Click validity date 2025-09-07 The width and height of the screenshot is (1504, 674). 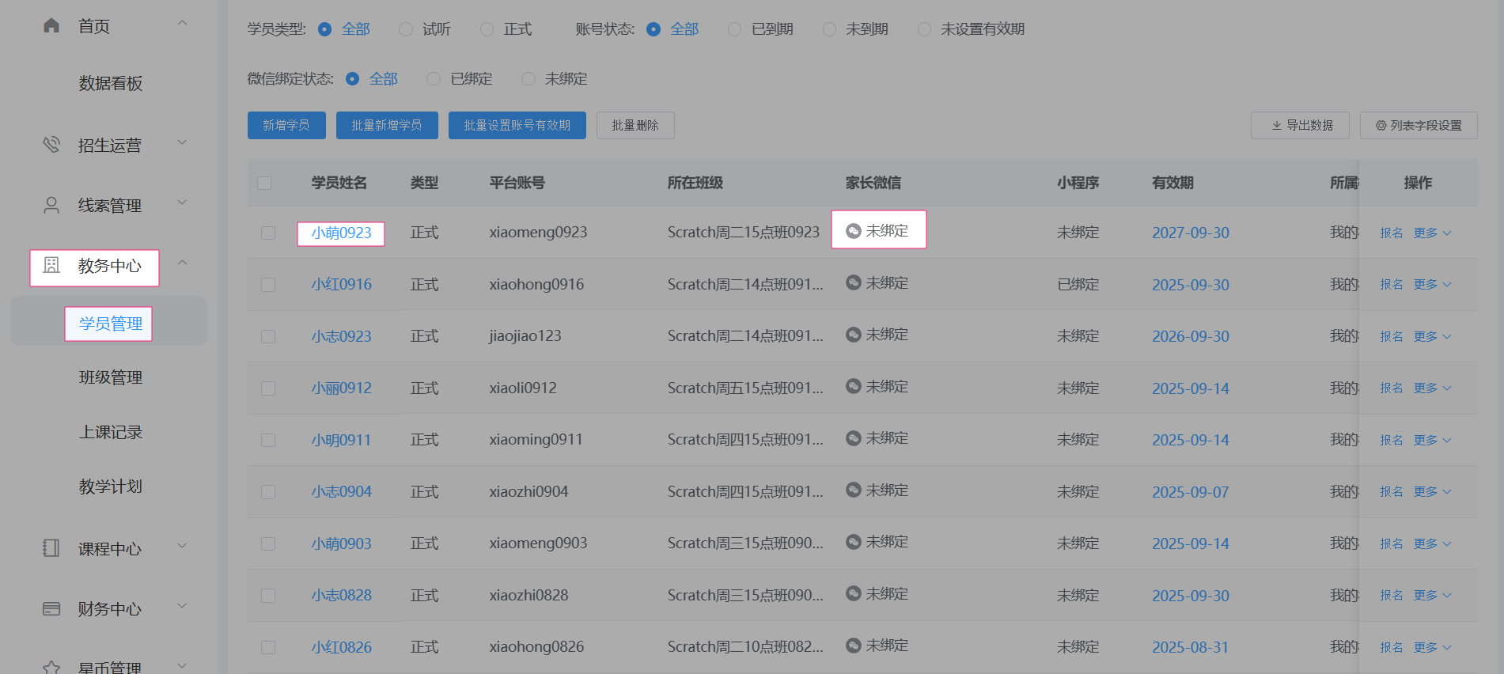pos(1191,492)
